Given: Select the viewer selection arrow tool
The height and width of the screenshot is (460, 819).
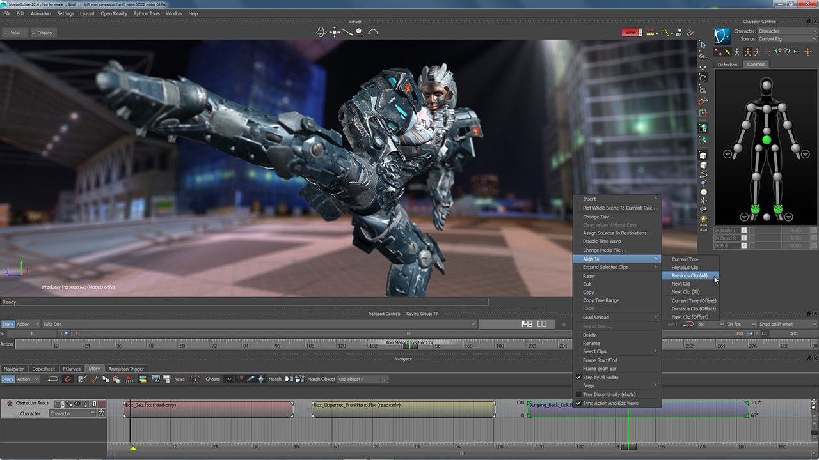Looking at the screenshot, I should point(703,45).
